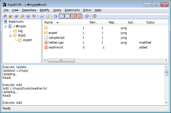Open the View menu
The image size is (171, 113).
click(15, 10)
